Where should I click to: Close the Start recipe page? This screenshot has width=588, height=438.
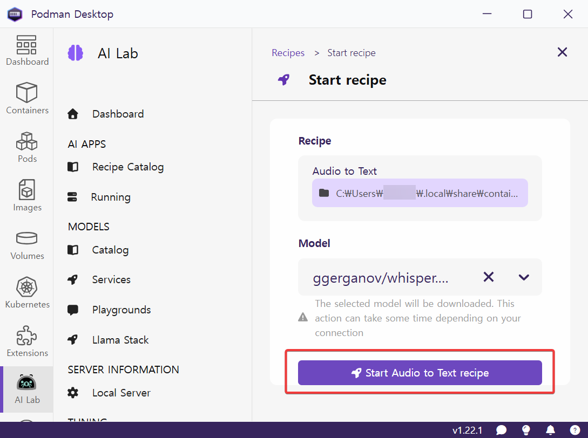click(x=562, y=52)
